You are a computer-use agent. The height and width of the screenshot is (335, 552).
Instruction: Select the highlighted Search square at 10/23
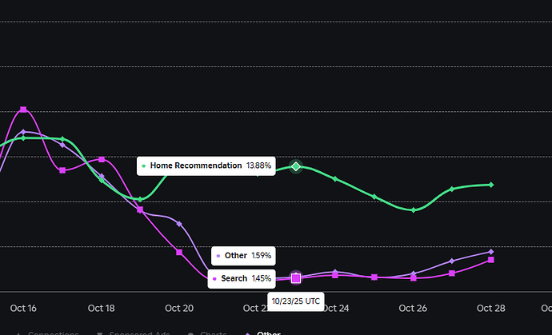(x=296, y=278)
